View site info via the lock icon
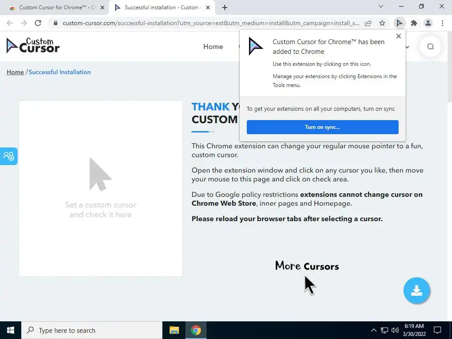Screen dimensions: 452x339 56,23
